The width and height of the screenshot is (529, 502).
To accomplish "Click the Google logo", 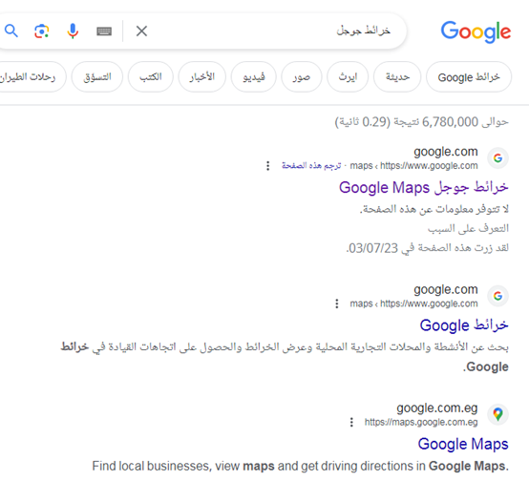I will [x=476, y=31].
